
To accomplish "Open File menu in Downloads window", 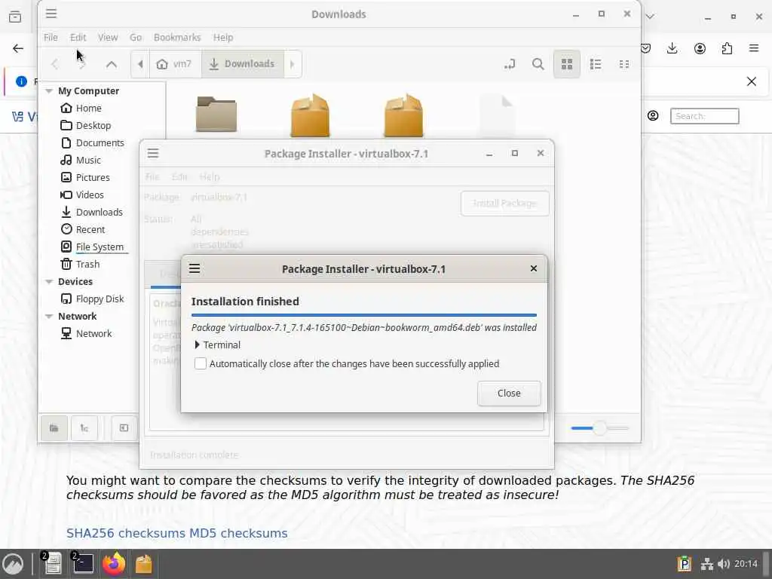I will tap(51, 38).
